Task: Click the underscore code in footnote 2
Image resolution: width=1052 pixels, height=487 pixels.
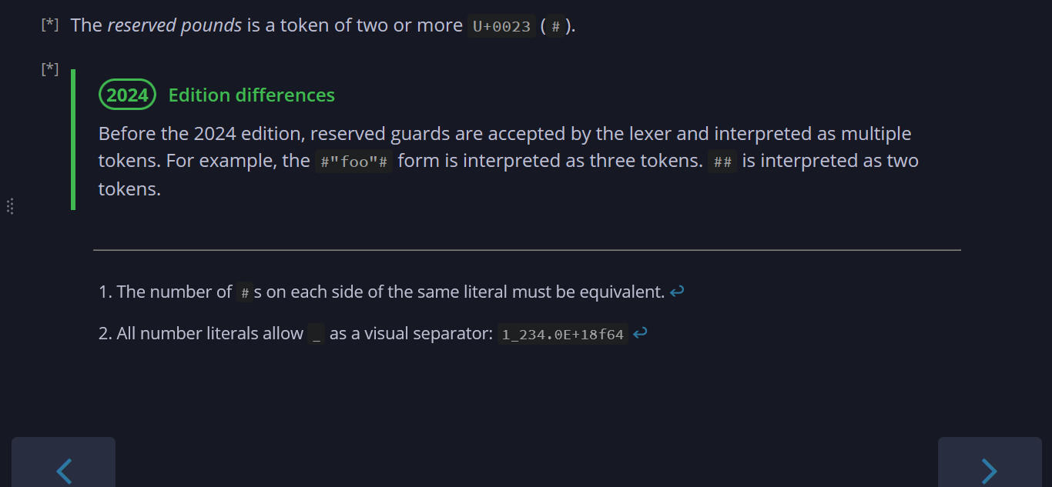Action: [317, 335]
